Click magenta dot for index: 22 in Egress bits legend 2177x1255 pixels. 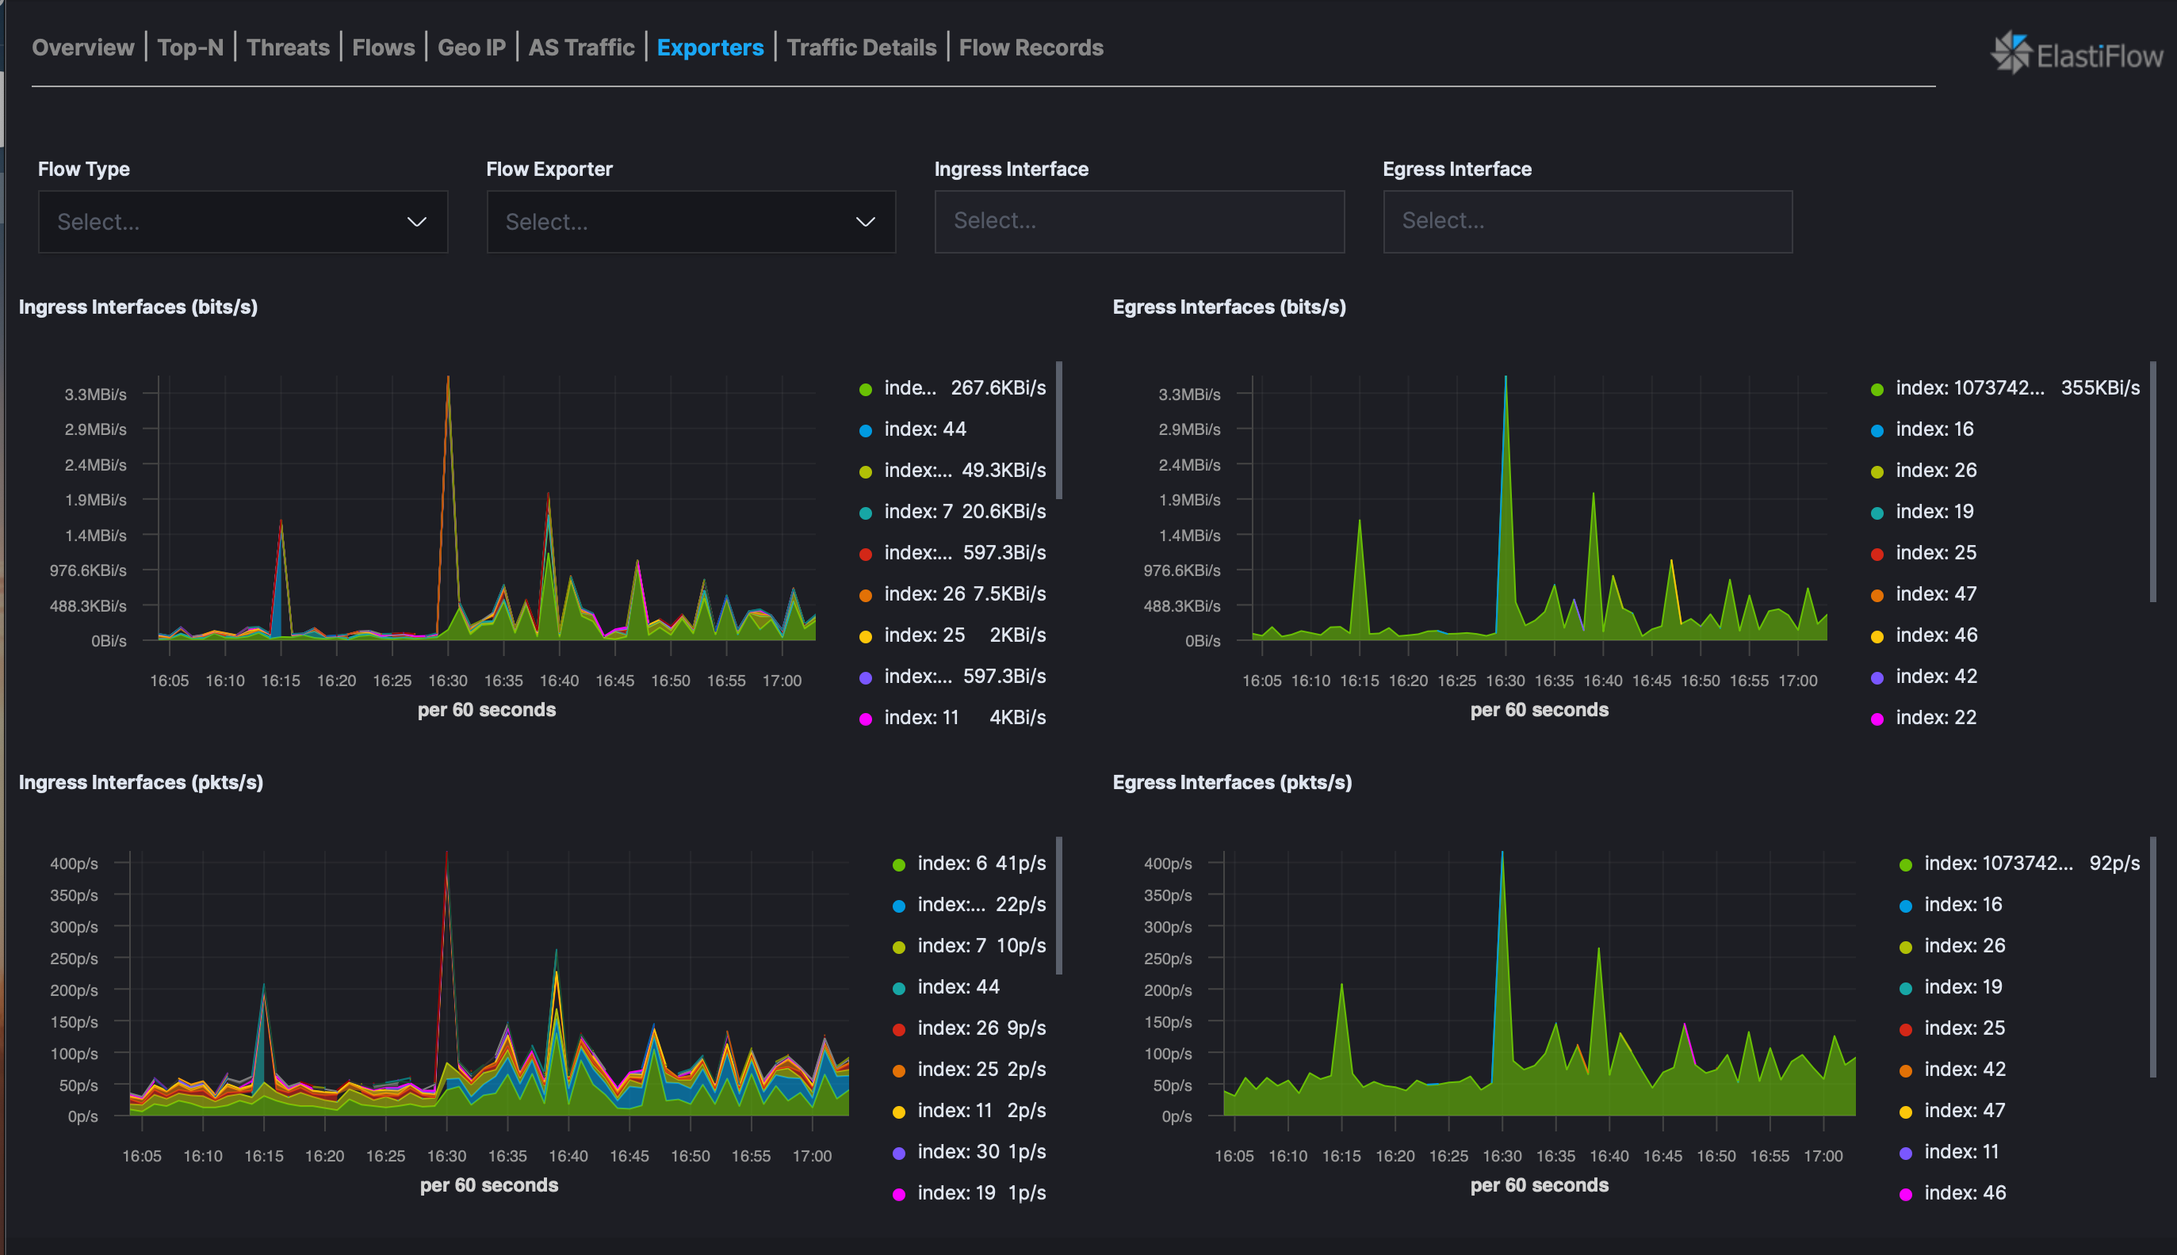1877,719
